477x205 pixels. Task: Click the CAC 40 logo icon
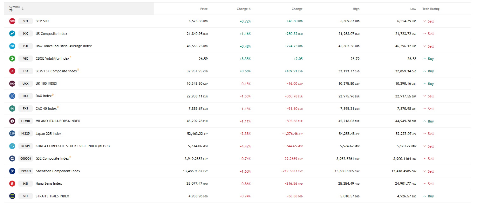click(12, 109)
